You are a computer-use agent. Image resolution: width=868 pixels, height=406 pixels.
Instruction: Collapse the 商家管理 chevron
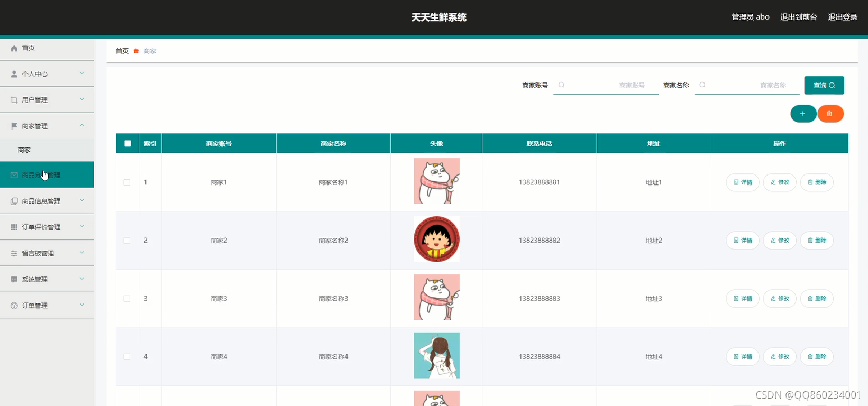point(82,125)
